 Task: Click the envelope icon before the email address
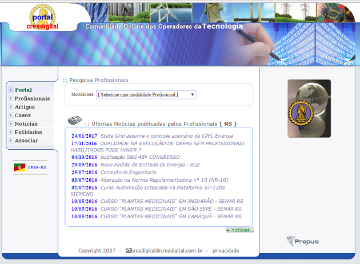[x=129, y=250]
